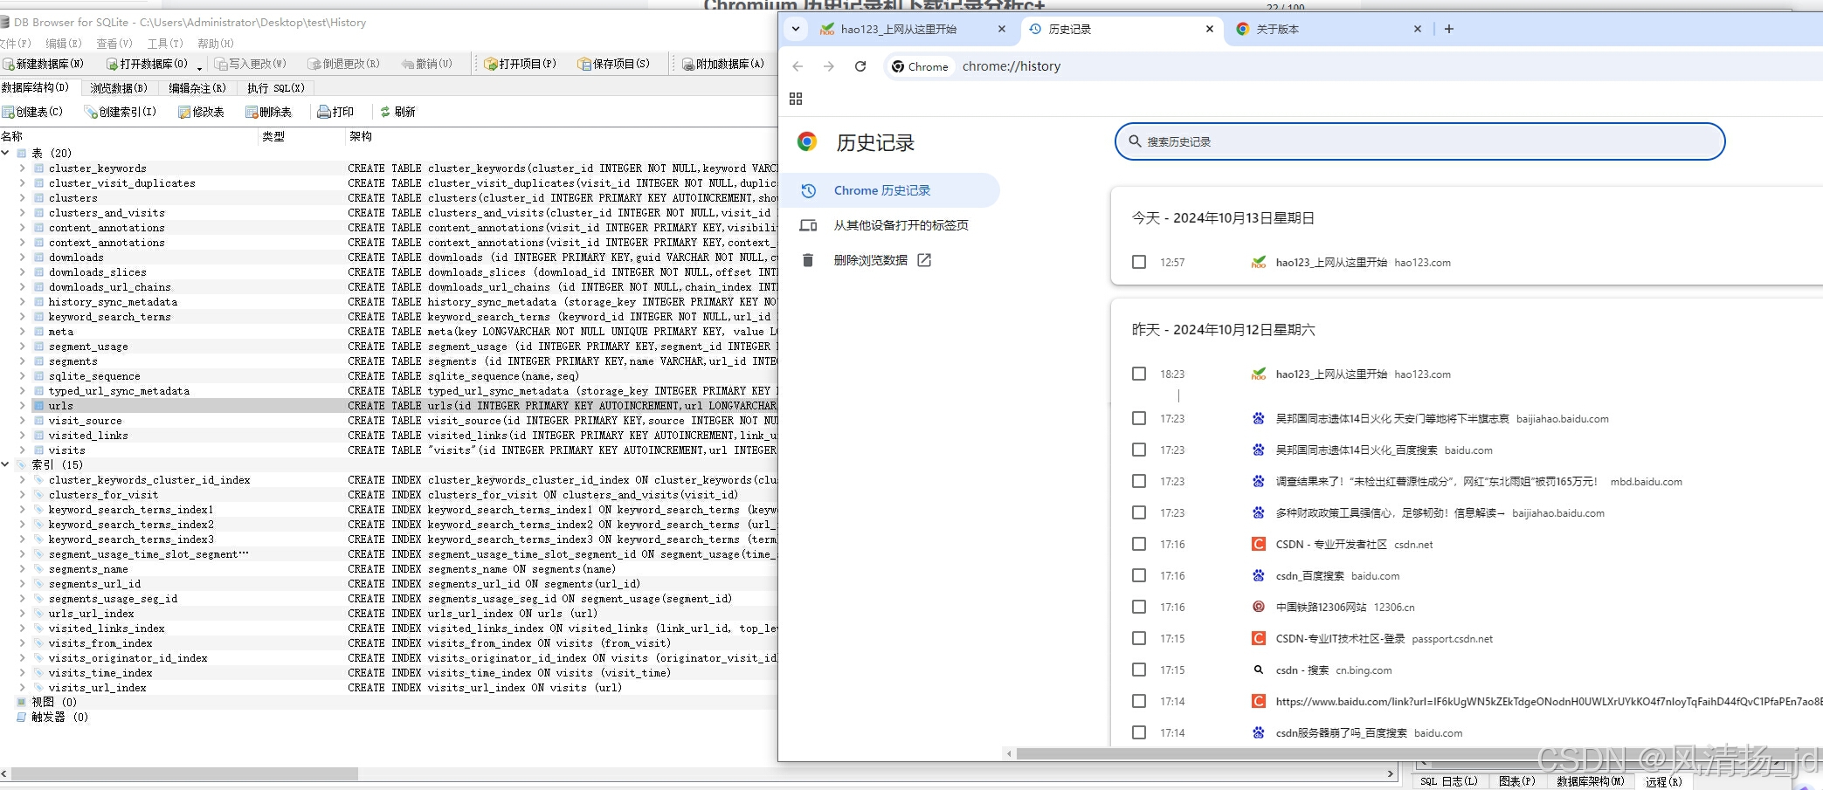The height and width of the screenshot is (790, 1823).
Task: Close the About Version tab
Action: (1418, 29)
